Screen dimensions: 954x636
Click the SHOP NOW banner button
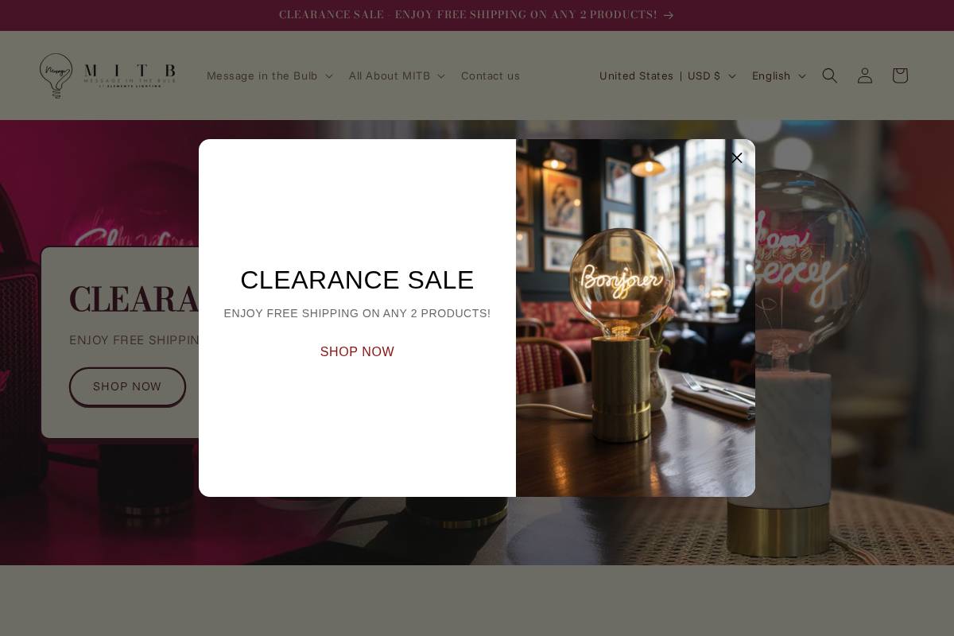point(127,386)
